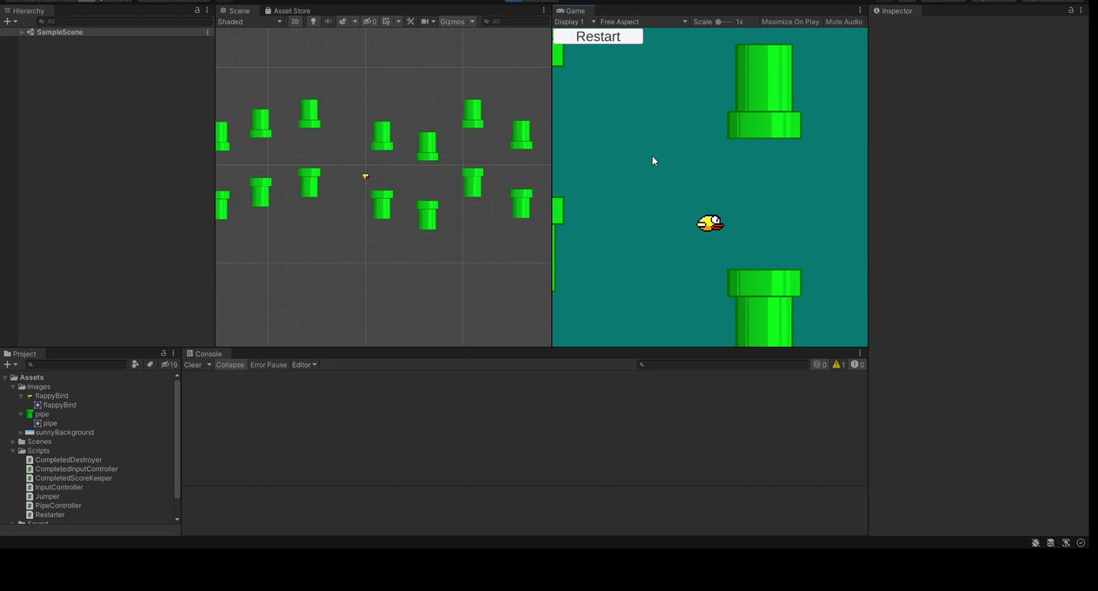Image resolution: width=1098 pixels, height=591 pixels.
Task: Toggle scene audio speaker icon
Action: pyautogui.click(x=328, y=22)
